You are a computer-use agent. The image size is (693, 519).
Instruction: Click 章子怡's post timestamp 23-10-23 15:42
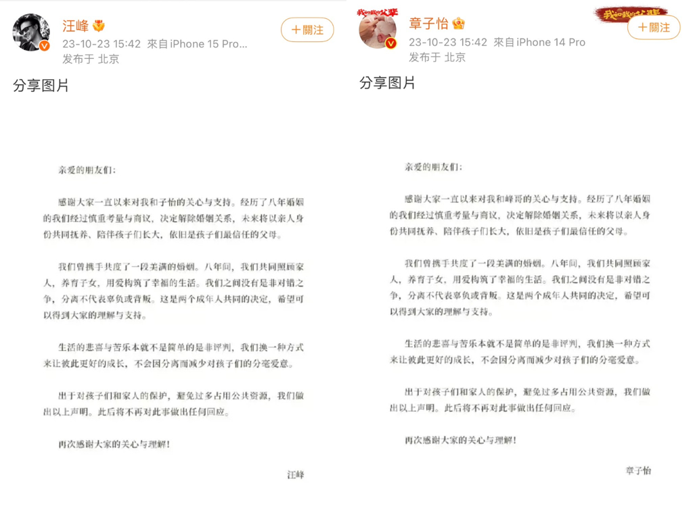click(x=448, y=42)
